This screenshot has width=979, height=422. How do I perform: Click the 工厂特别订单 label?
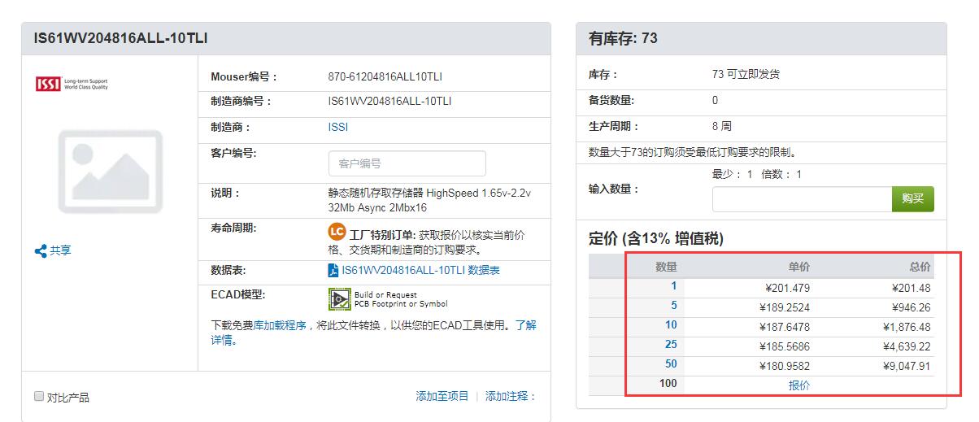382,234
